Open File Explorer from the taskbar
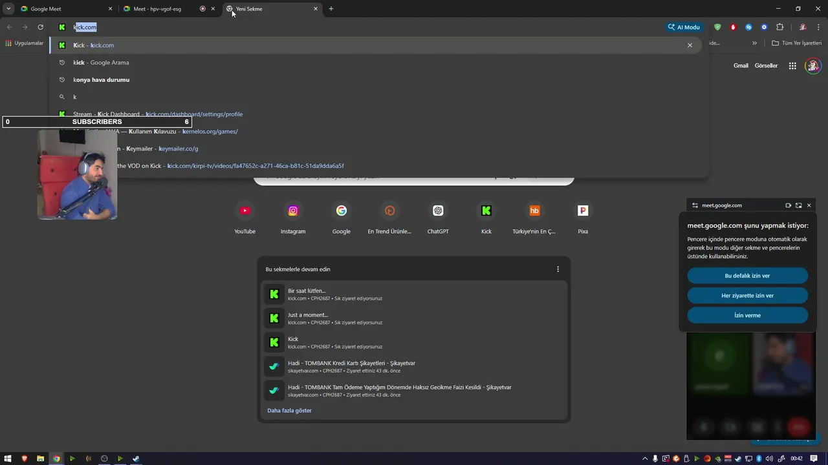 click(40, 459)
